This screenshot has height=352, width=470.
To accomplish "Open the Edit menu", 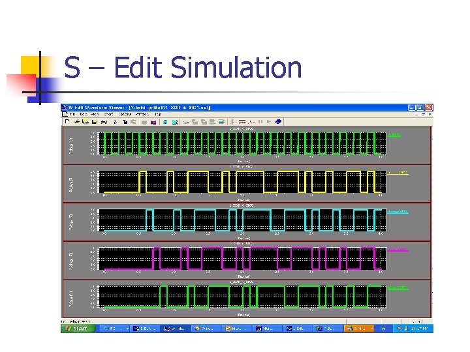I will (84, 114).
